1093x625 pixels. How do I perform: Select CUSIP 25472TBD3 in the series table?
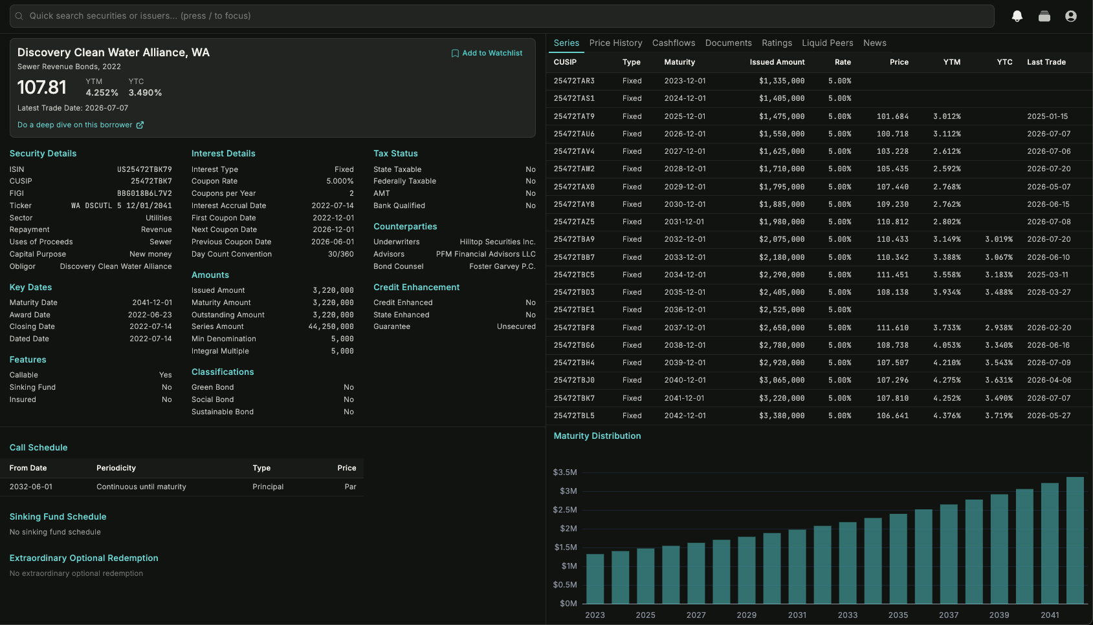click(574, 292)
